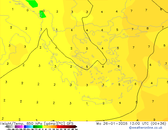Click the grey left arrow end of legend
168x130 pixels.
click(6, 127)
